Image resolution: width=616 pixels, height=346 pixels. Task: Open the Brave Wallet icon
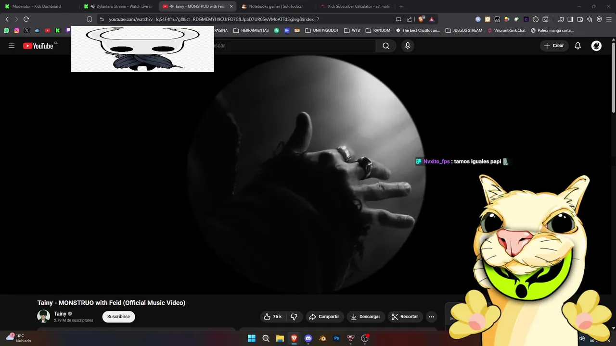580,19
